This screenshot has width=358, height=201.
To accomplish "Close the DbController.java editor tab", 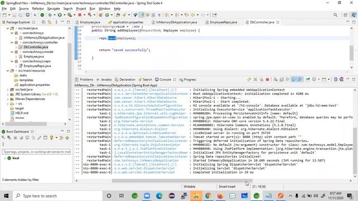I will (278, 22).
